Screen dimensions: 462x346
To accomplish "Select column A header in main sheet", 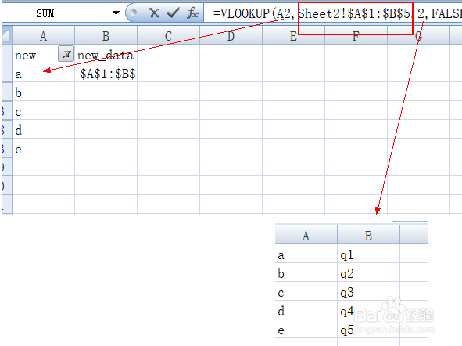I will (43, 36).
